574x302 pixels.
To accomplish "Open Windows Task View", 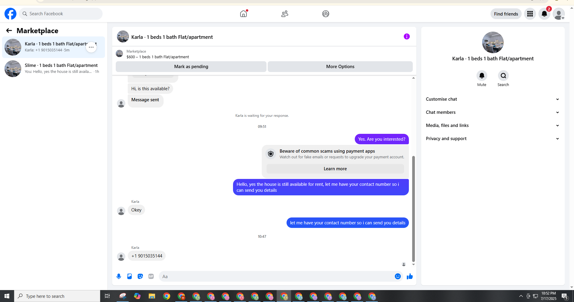I will [107, 296].
